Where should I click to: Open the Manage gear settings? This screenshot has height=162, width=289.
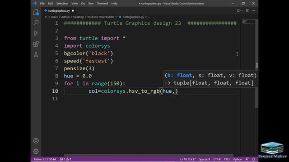(36, 151)
